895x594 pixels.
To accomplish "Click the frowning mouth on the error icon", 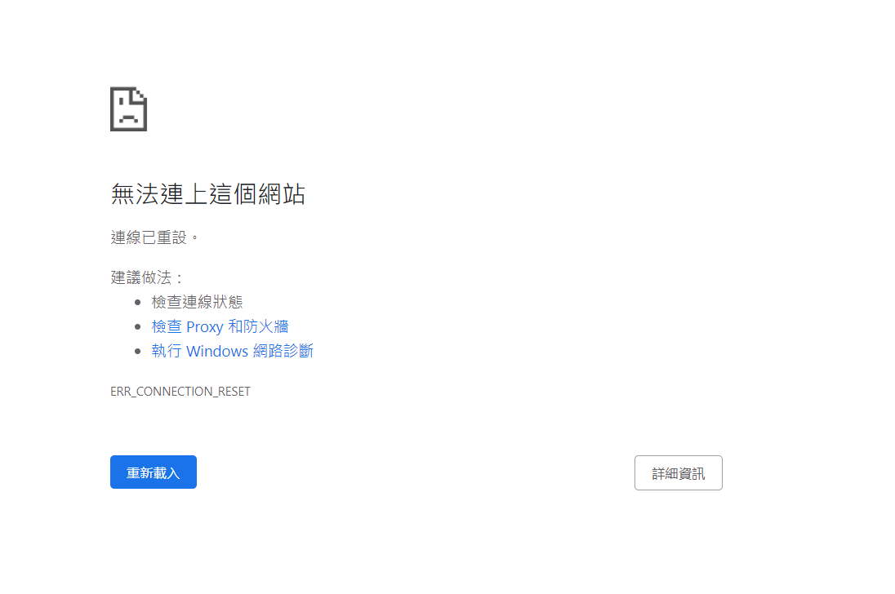I will click(x=128, y=118).
